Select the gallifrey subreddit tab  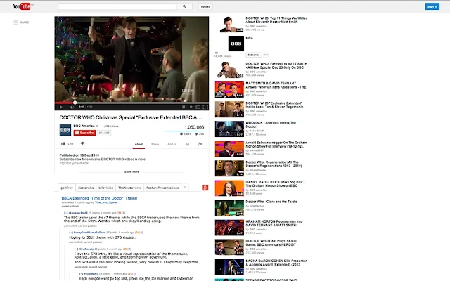click(67, 188)
